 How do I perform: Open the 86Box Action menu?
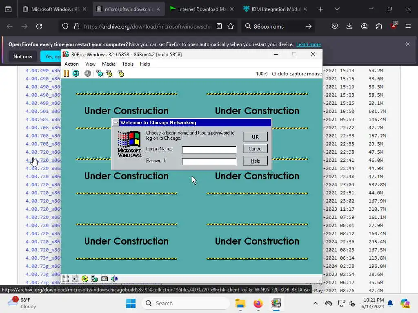click(71, 64)
